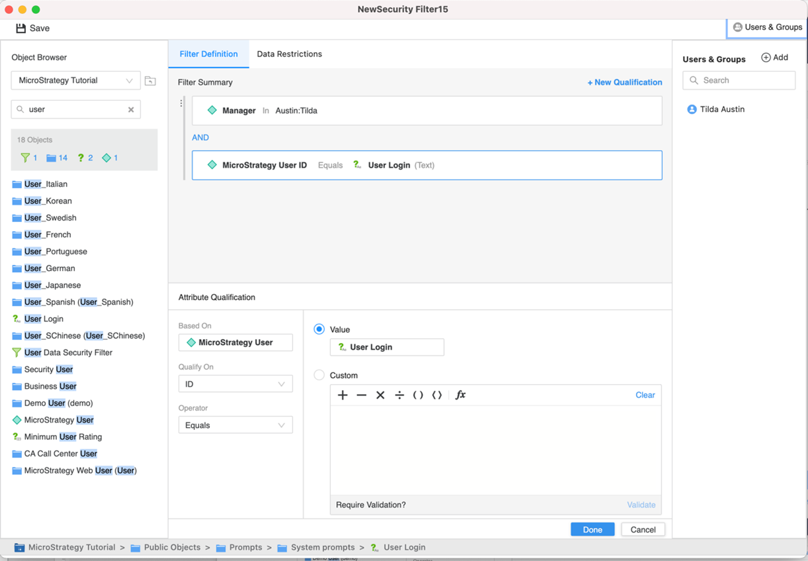
Task: Open the MicroStrategy Tutorial project dropdown
Action: tap(75, 81)
